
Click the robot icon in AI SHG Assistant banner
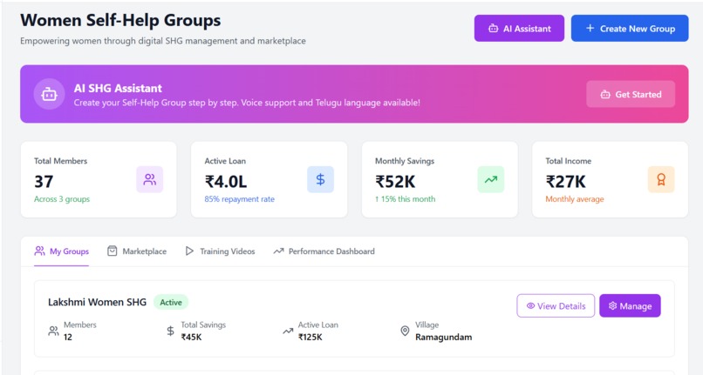click(50, 95)
